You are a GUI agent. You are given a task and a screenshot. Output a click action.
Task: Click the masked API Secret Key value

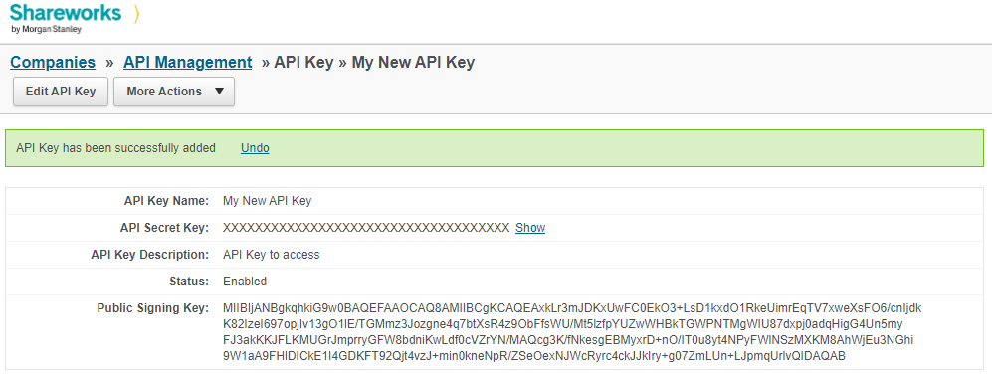pyautogui.click(x=366, y=228)
